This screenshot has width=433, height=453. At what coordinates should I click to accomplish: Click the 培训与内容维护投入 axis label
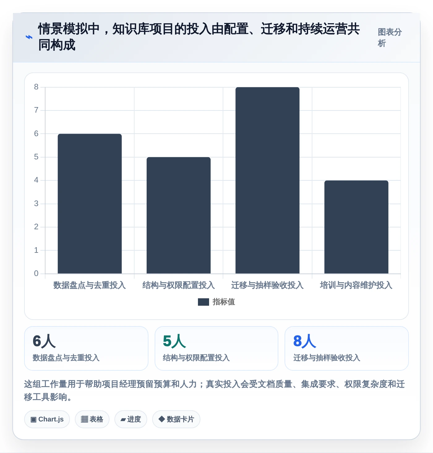point(356,285)
